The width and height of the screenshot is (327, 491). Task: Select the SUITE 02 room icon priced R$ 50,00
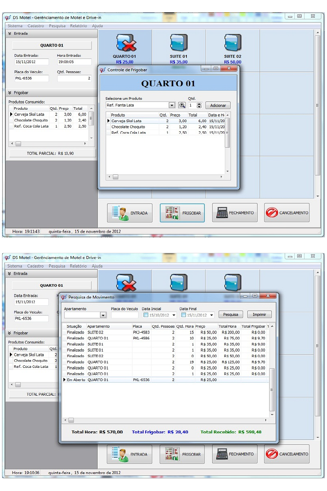[232, 43]
